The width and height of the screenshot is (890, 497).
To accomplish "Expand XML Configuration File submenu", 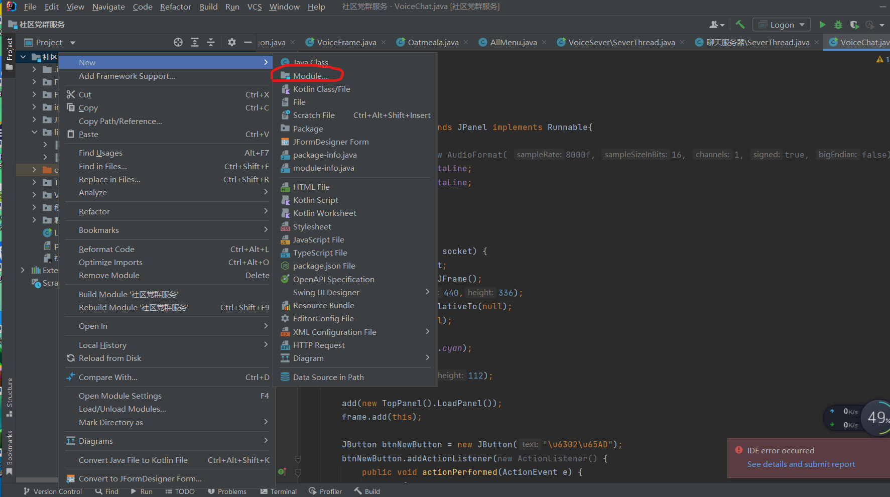I will click(354, 332).
